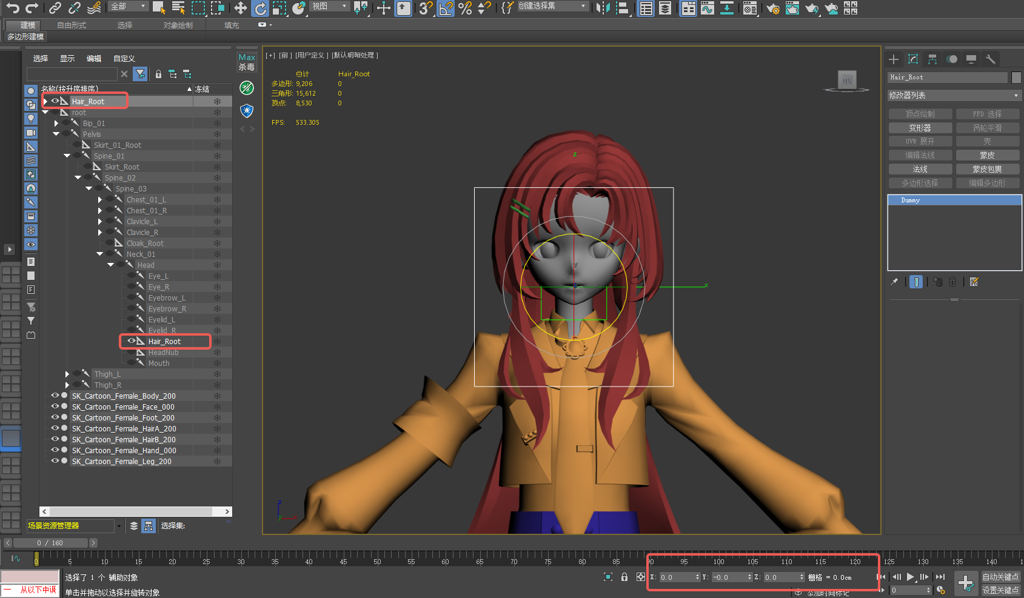Click the 设置关键点 button
This screenshot has width=1024, height=598.
tap(1000, 590)
